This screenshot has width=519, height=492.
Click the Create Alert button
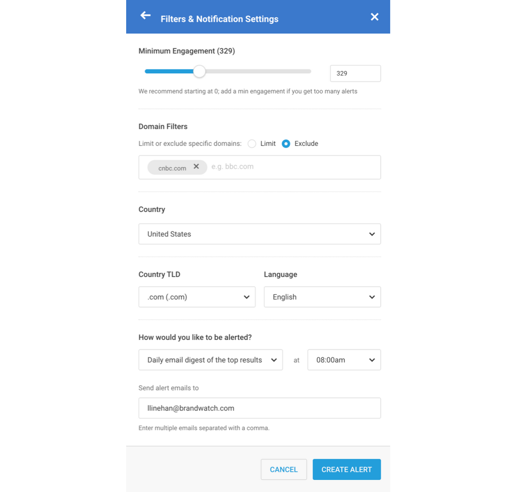(x=347, y=470)
